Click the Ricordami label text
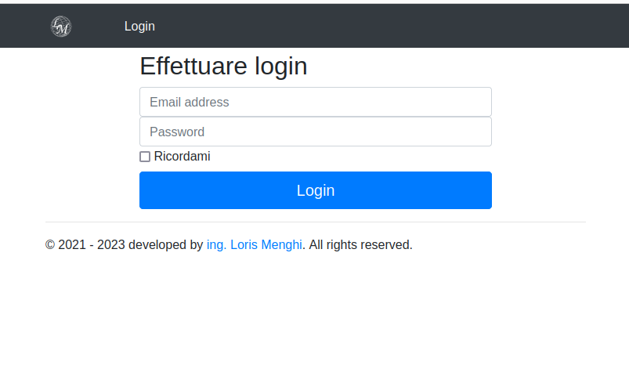Viewport: 629px width, 372px height. tap(182, 157)
